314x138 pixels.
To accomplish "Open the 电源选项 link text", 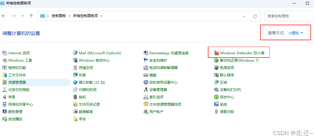I will [227, 68].
